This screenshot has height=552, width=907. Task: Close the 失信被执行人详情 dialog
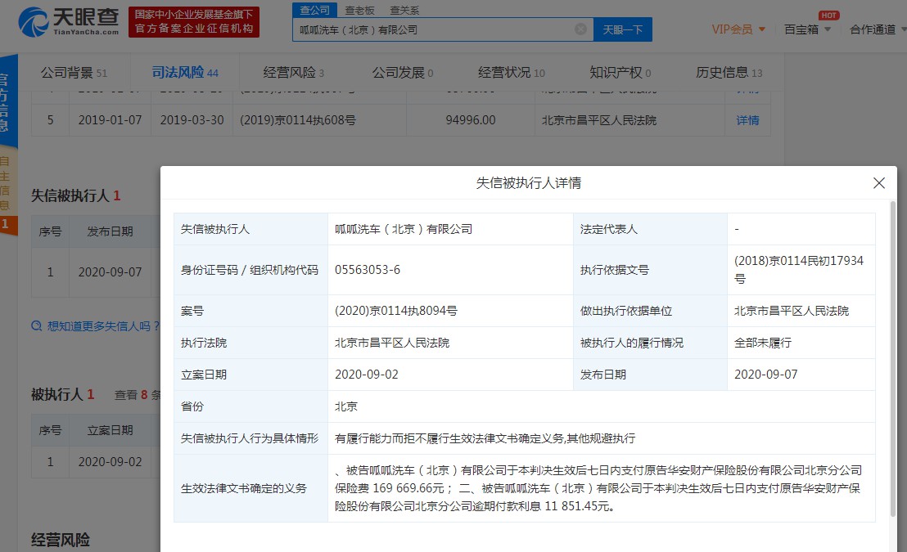coord(878,183)
